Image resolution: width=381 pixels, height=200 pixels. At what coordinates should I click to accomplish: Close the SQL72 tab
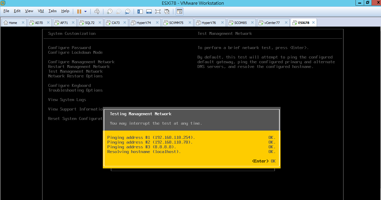(100, 23)
